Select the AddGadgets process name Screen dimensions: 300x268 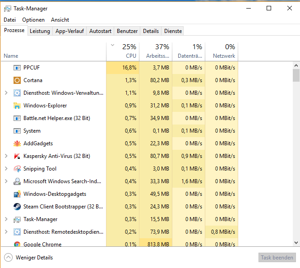(38, 143)
